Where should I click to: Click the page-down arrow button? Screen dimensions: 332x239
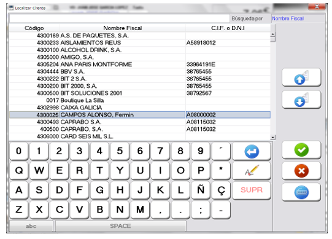click(x=301, y=100)
